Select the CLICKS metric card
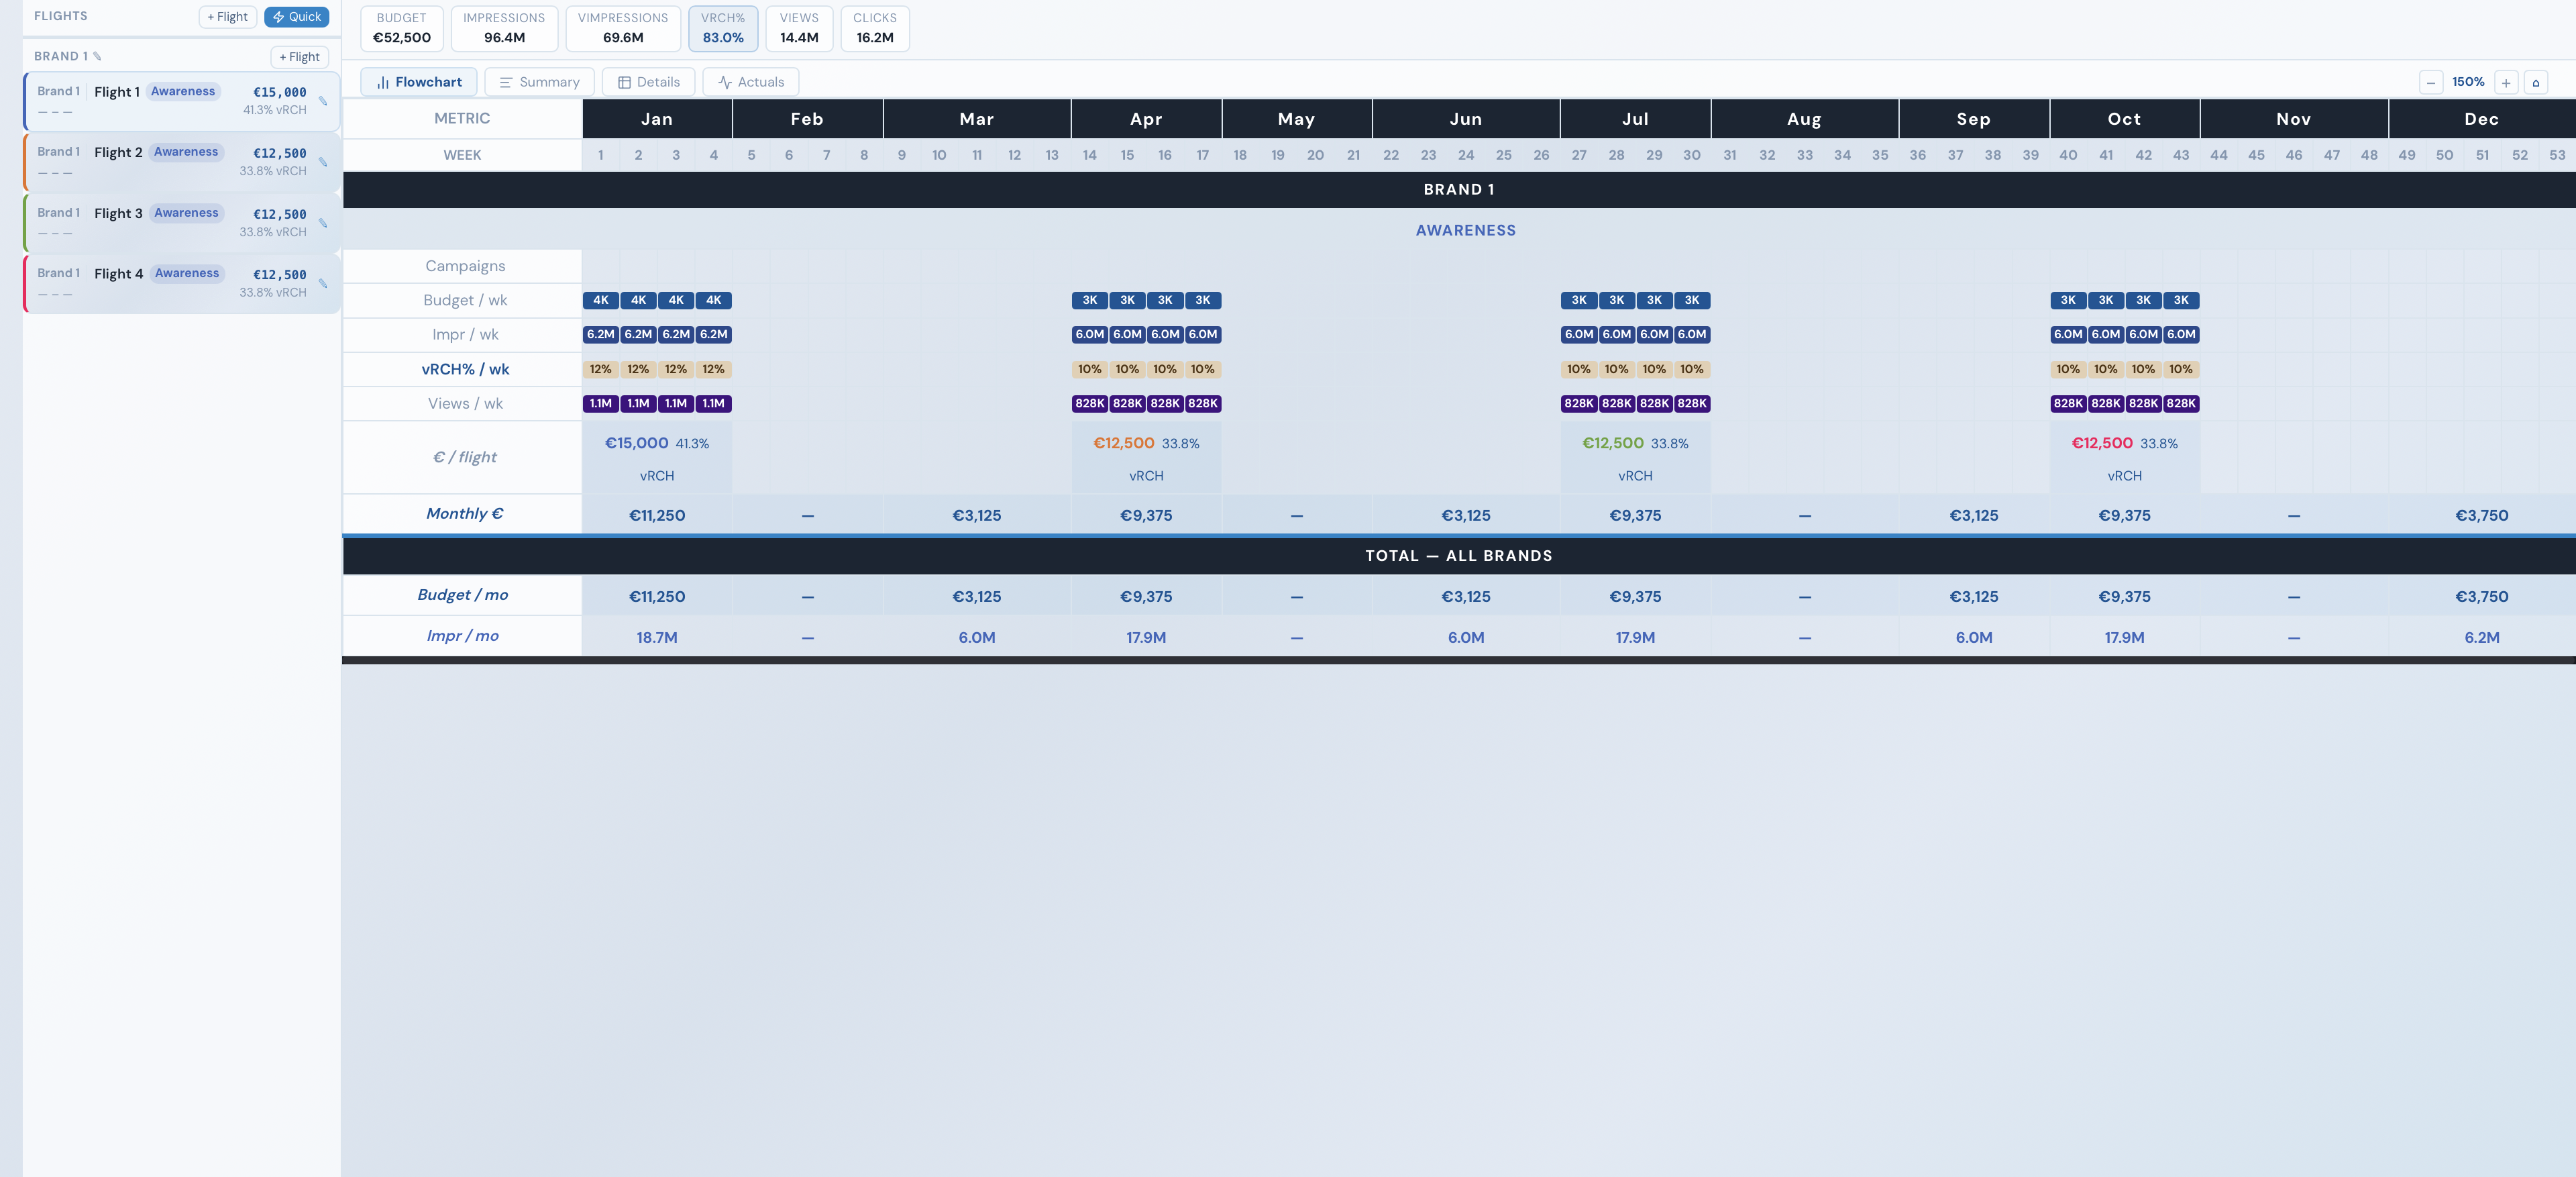2576x1177 pixels. click(875, 28)
